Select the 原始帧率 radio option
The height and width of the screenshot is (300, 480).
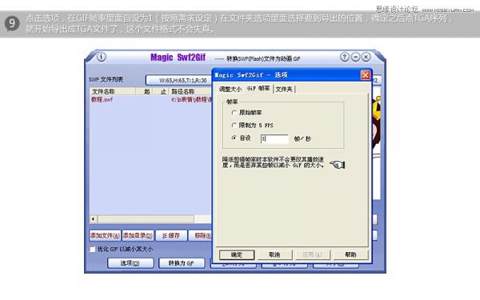pyautogui.click(x=247, y=113)
